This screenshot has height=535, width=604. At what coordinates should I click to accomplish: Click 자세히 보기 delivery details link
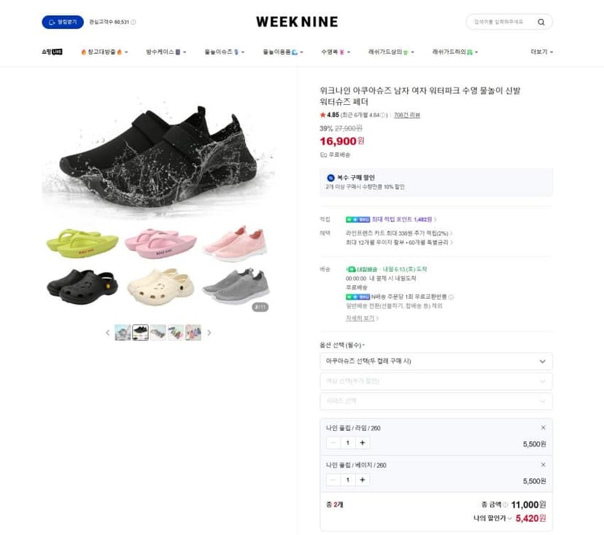[362, 318]
